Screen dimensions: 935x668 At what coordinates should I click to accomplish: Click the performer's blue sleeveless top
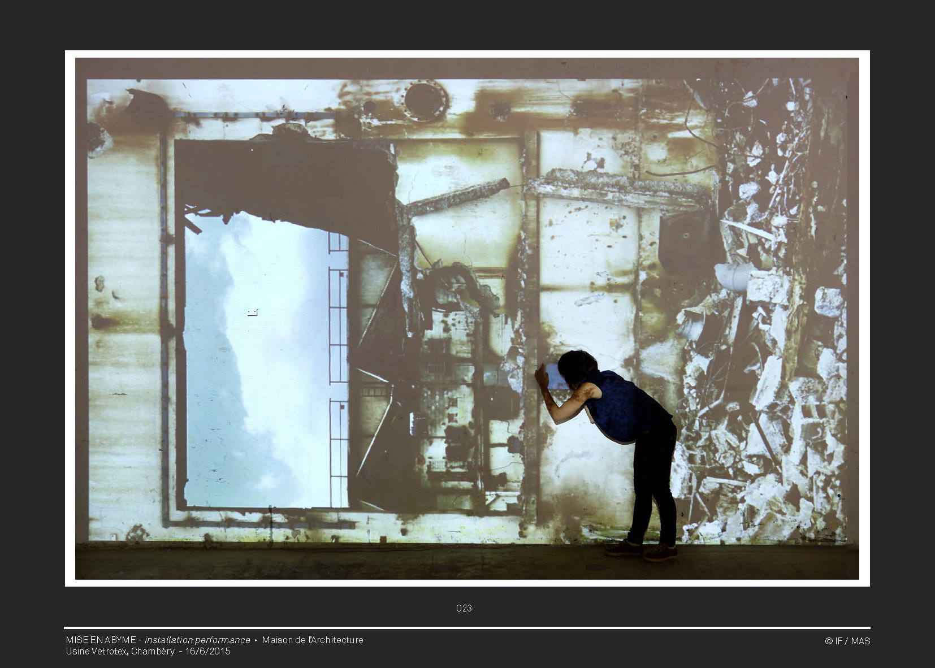tap(622, 404)
